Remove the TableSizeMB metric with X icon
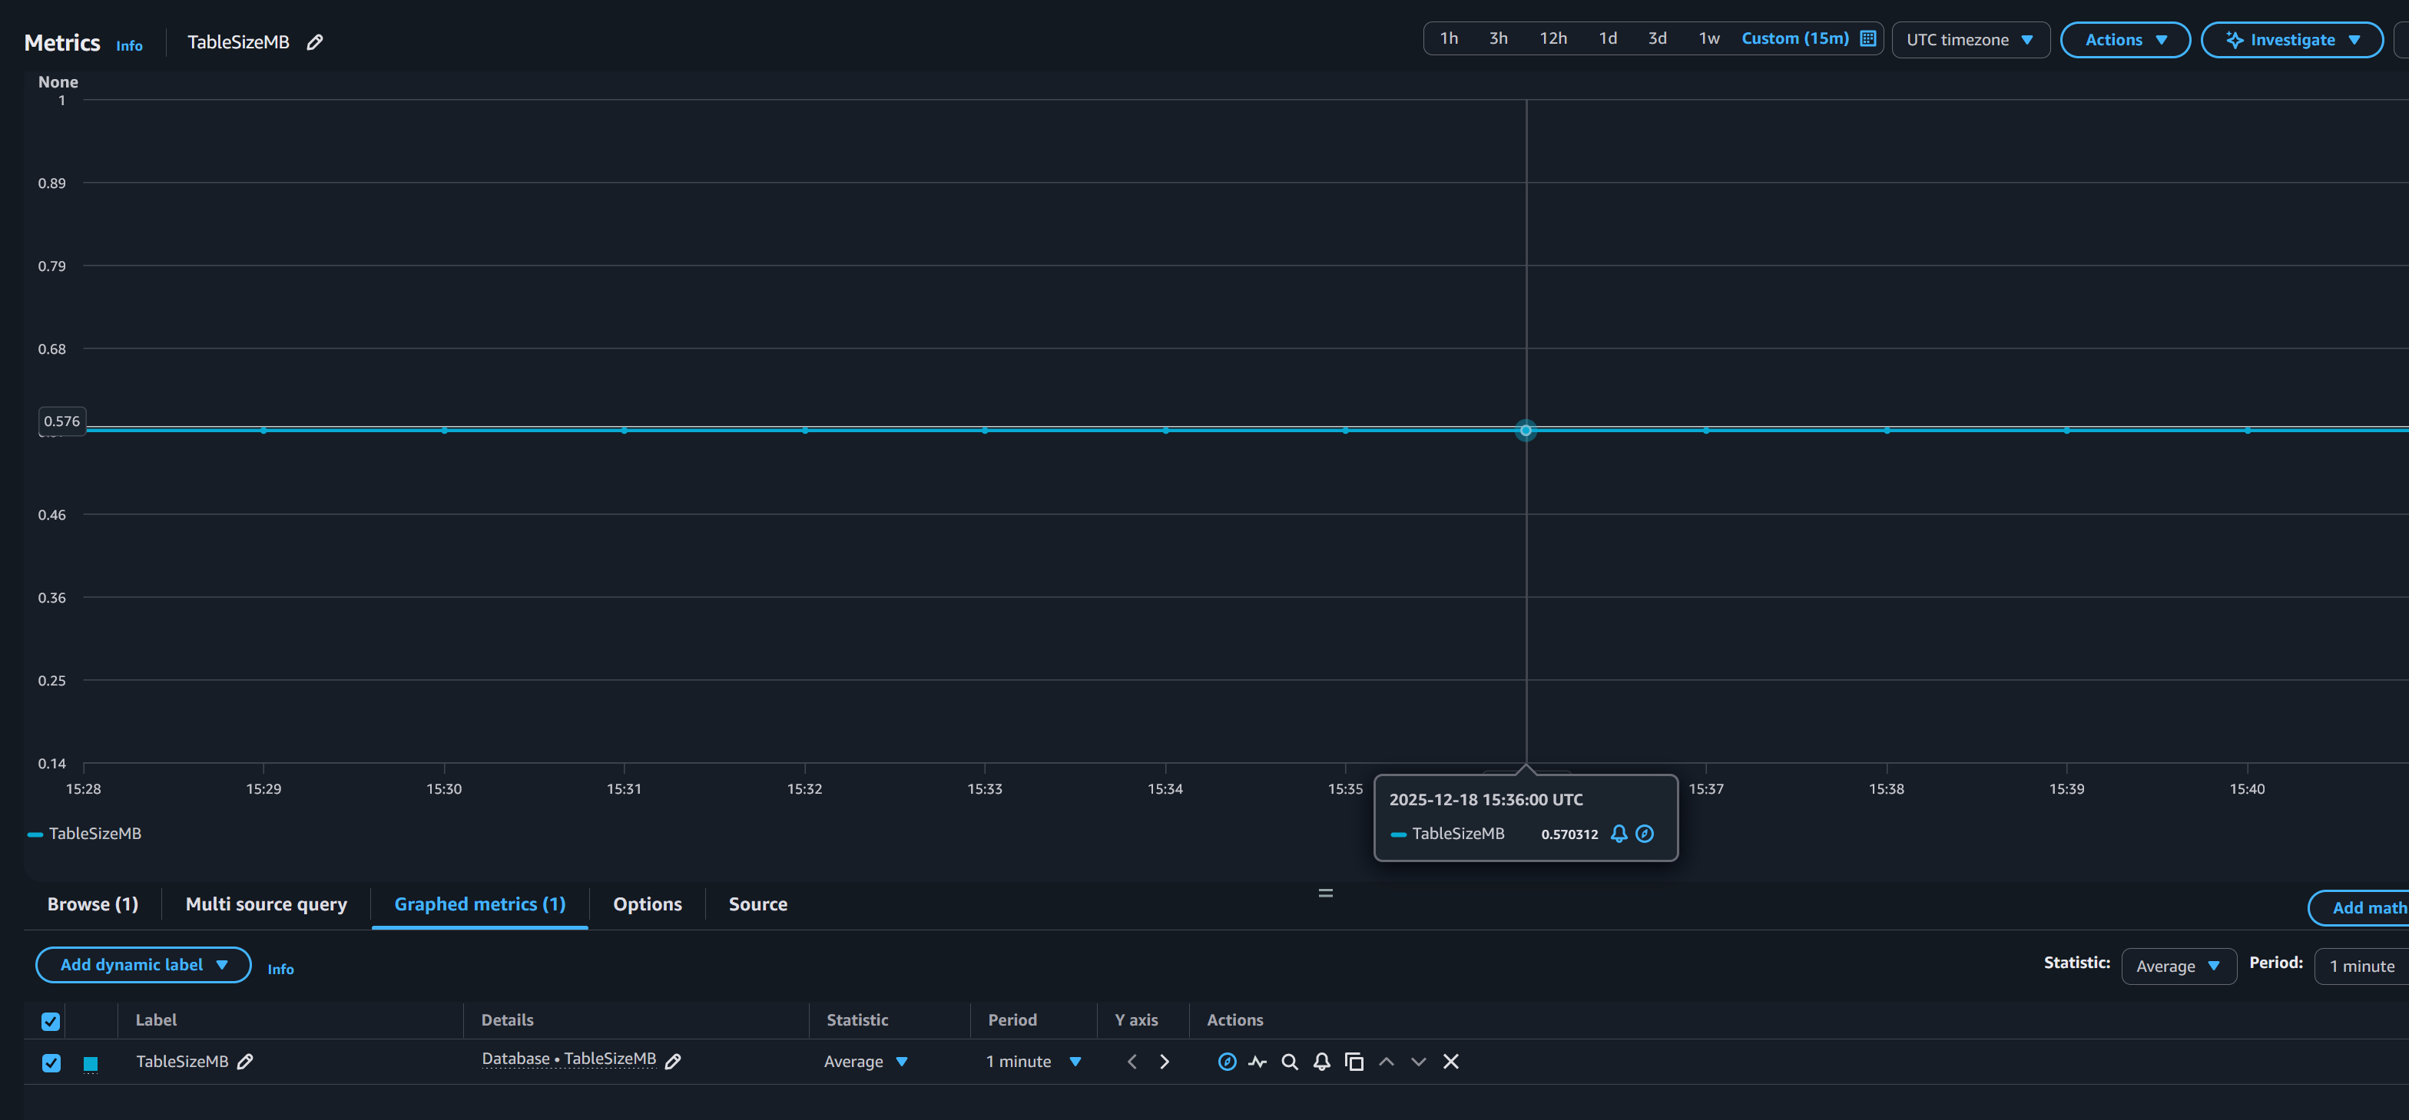The width and height of the screenshot is (2409, 1120). click(x=1450, y=1061)
